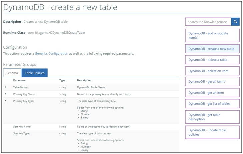Click the runtime class 'com.ibi.agents.XDDynamoDBCreateTable'
Image resolution: width=243 pixels, height=154 pixels.
[x=56, y=33]
